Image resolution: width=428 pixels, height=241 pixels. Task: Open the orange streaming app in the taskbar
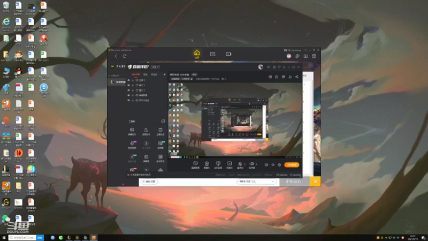click(94, 238)
